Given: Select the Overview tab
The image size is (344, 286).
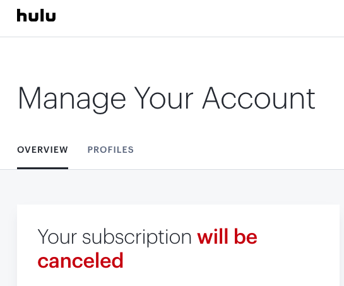Looking at the screenshot, I should [x=42, y=150].
